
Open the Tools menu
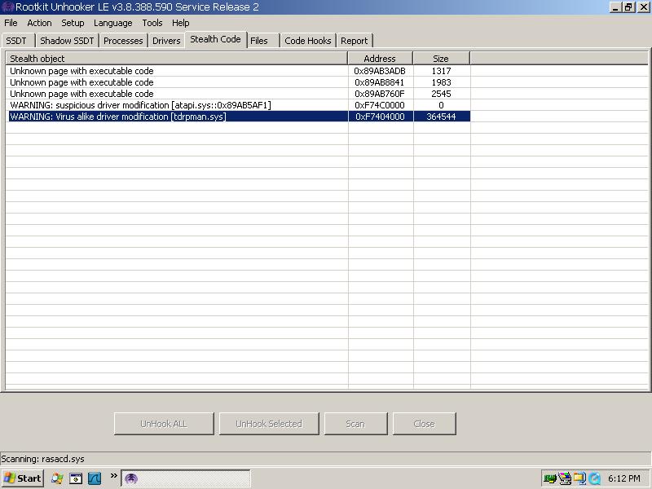point(152,23)
